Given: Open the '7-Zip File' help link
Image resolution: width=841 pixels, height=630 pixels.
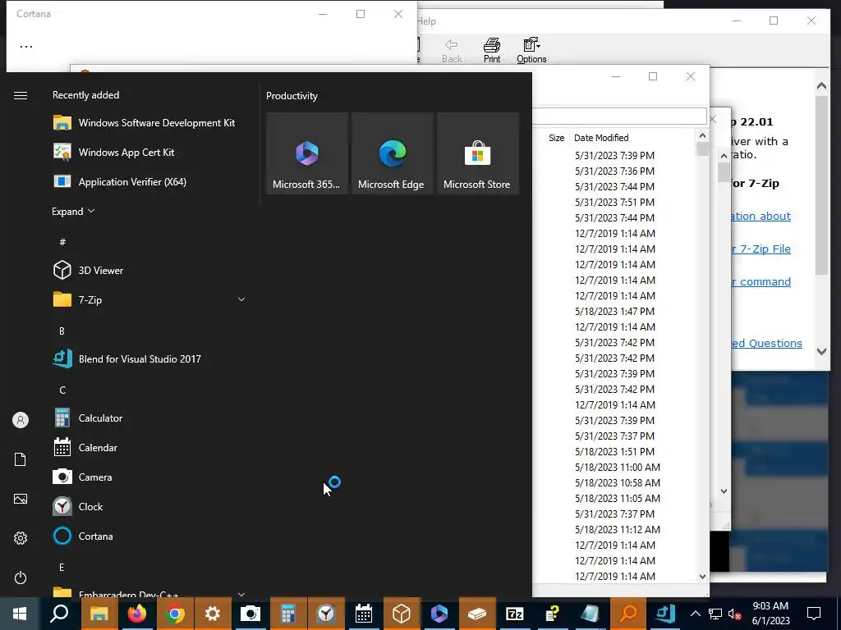Looking at the screenshot, I should [761, 249].
